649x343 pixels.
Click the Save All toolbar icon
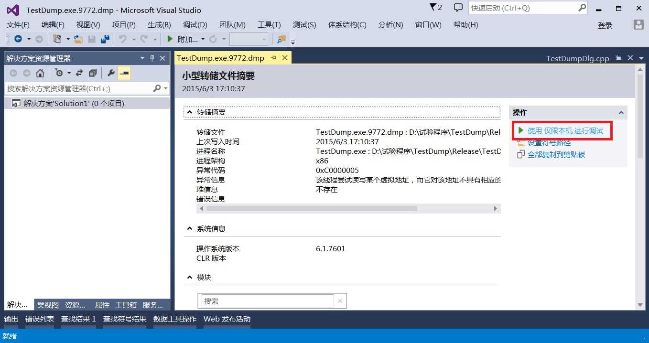point(105,39)
